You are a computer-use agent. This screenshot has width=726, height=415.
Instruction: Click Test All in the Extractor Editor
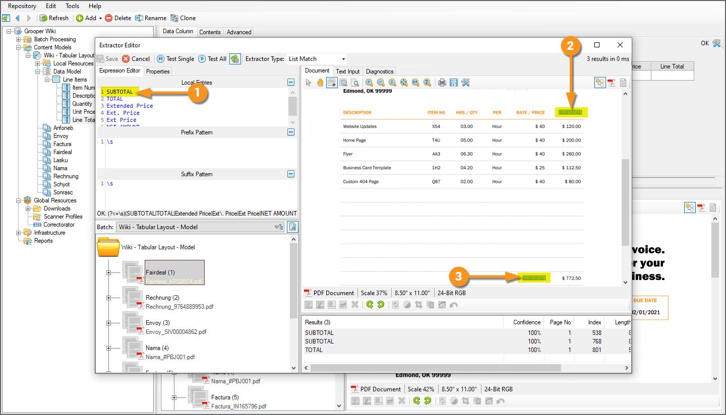[212, 59]
